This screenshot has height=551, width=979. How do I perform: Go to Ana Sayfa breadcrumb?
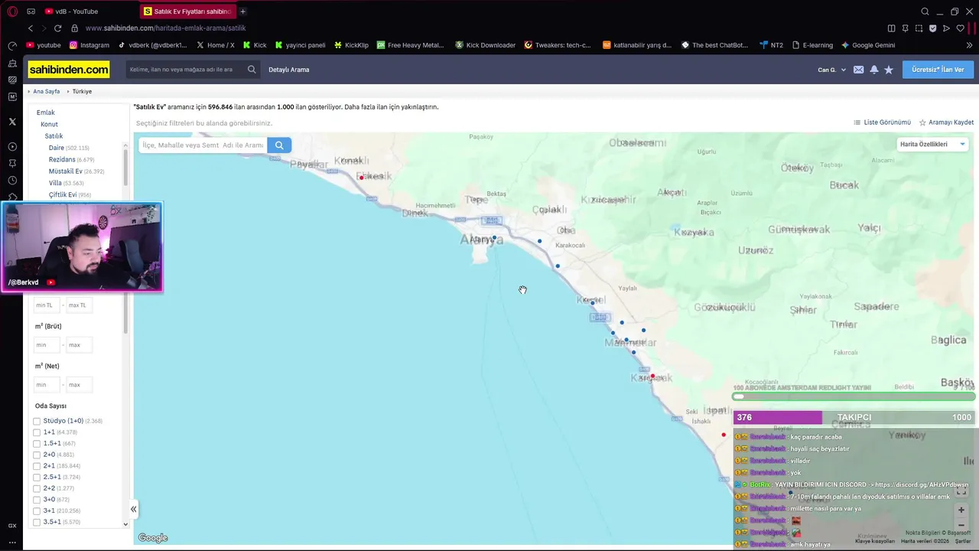coord(46,91)
